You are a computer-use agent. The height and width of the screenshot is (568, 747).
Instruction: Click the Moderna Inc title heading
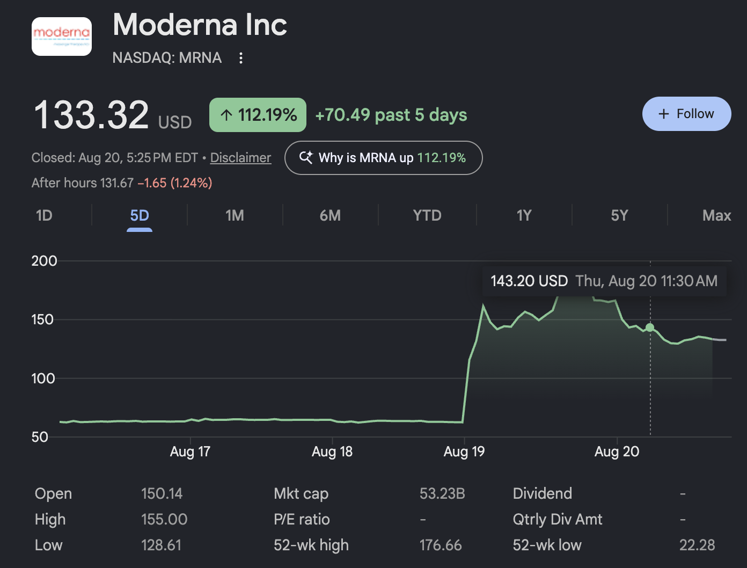click(x=200, y=25)
